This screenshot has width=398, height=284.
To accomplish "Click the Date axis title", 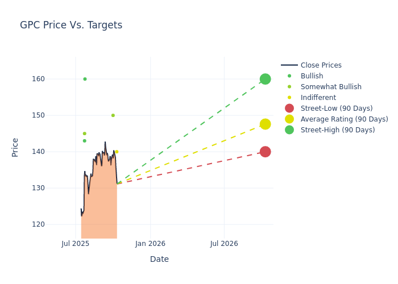I will point(159,259).
